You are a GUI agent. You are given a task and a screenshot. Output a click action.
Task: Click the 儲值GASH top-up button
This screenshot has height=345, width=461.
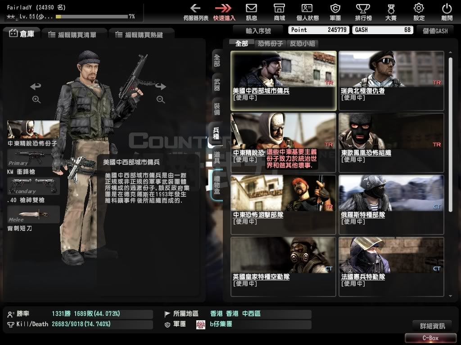point(435,31)
